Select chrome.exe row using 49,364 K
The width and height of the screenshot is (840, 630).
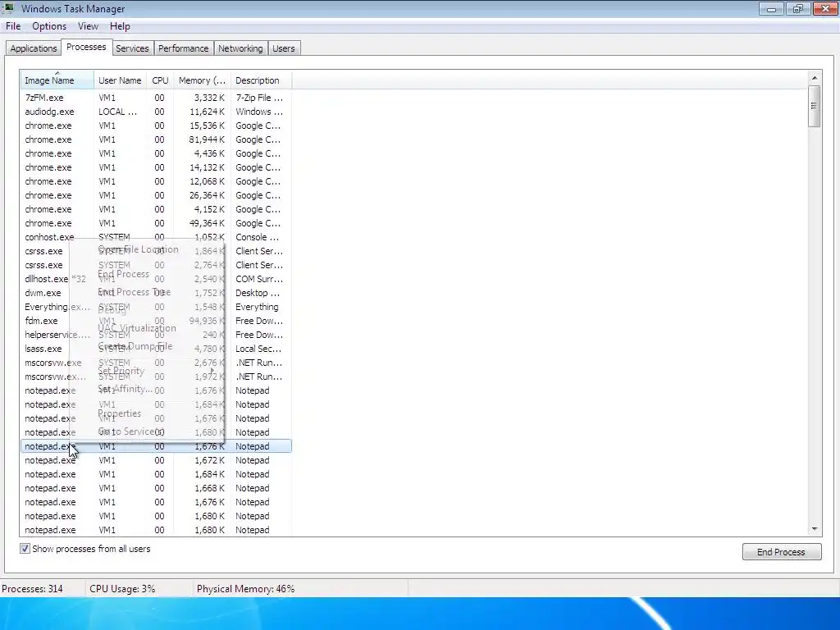[x=156, y=223]
